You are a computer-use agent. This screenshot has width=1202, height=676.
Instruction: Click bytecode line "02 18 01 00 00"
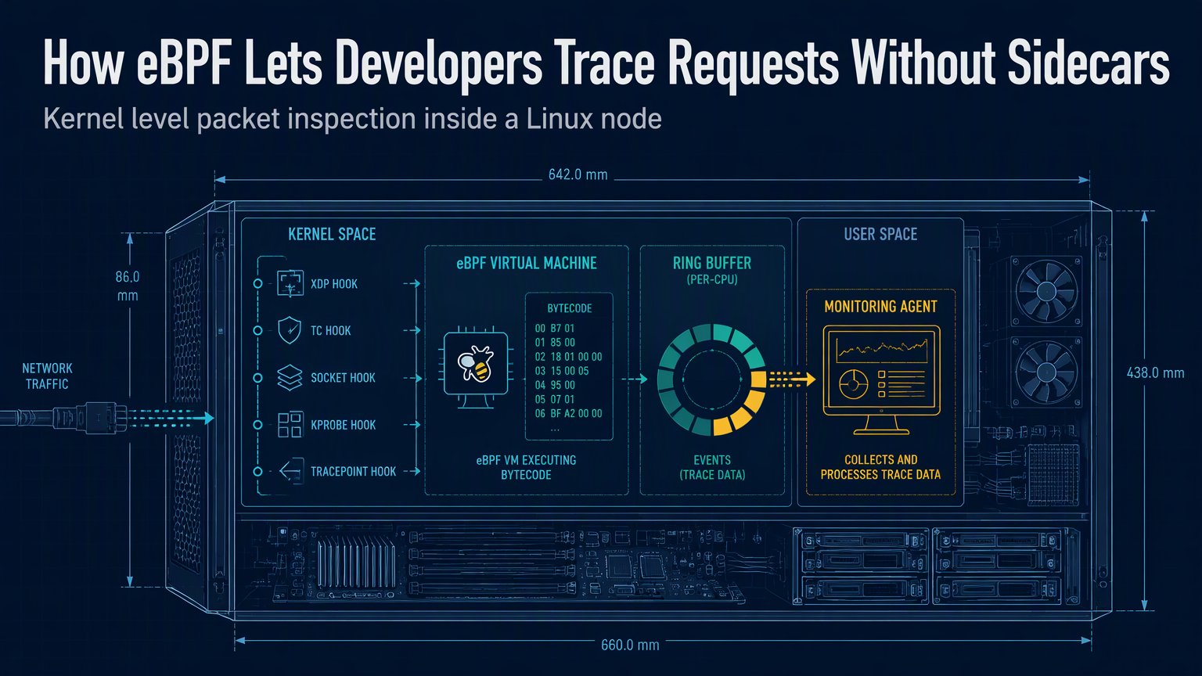569,357
